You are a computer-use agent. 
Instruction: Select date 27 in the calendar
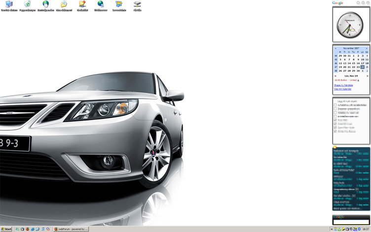345,71
